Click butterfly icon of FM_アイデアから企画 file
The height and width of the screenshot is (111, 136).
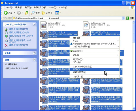pyautogui.click(x=44, y=62)
